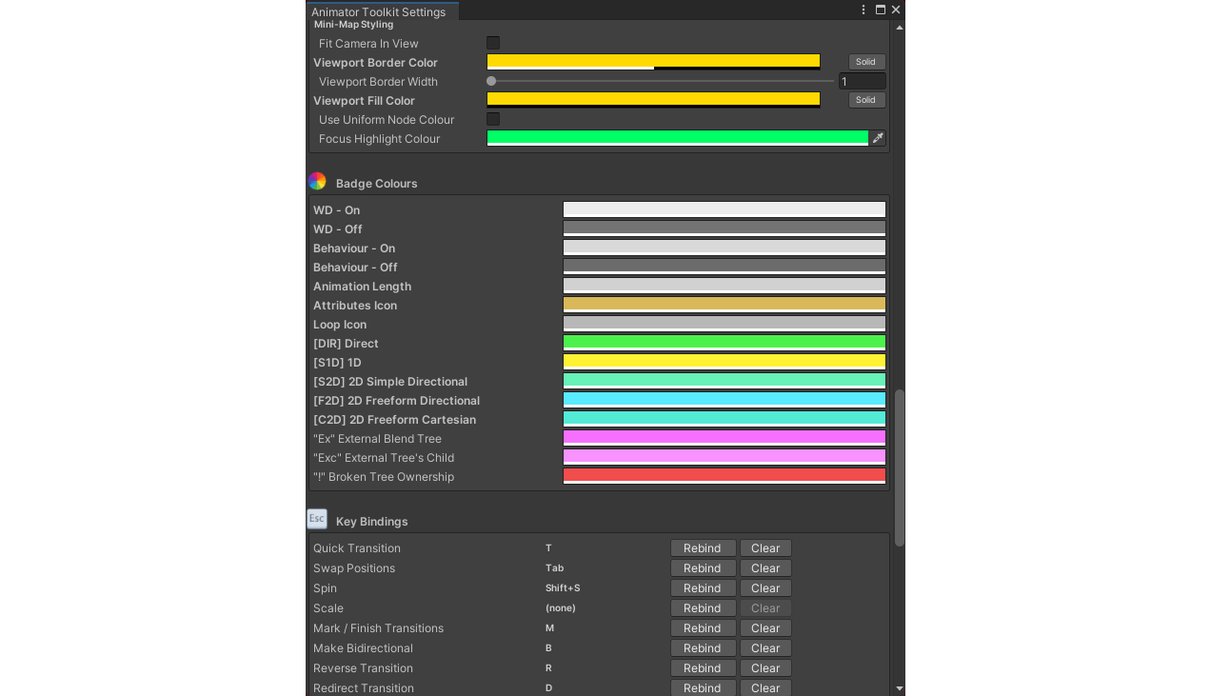
Task: Edit the WD - Off badge colour
Action: (725, 229)
